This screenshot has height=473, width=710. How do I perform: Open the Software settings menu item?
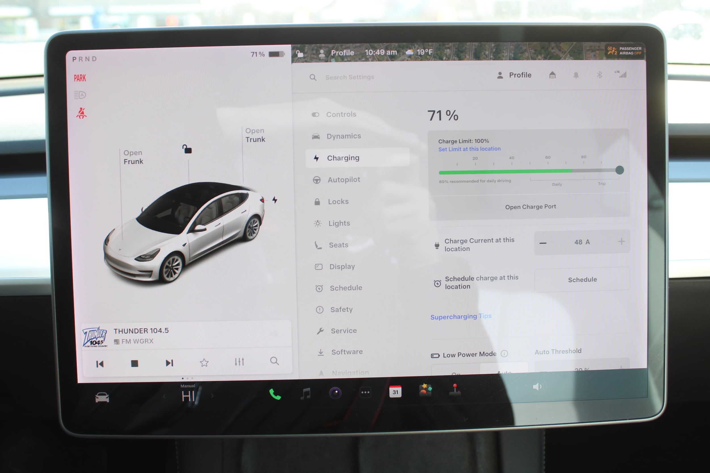(346, 352)
